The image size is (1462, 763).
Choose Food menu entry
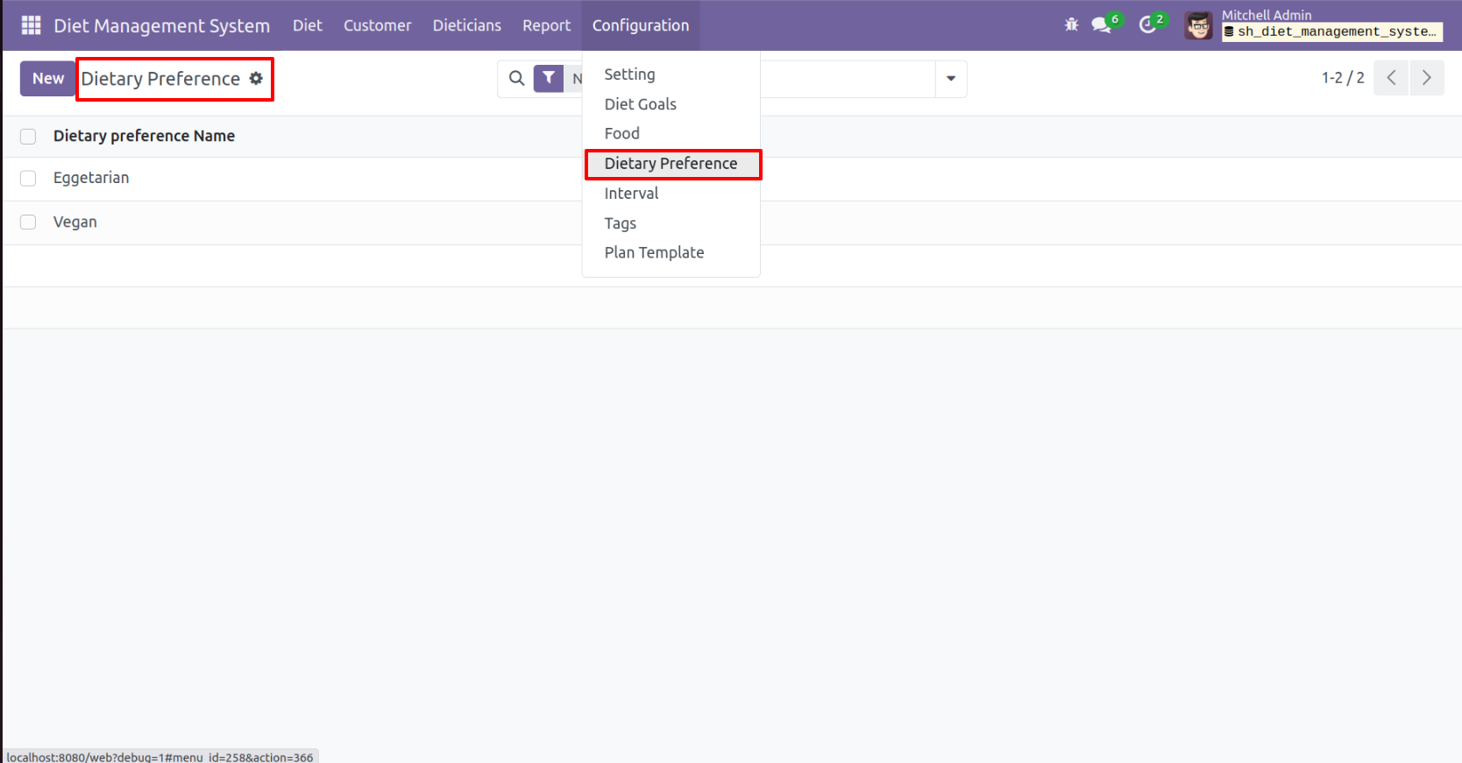point(671,133)
